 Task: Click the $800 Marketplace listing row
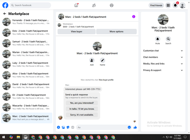pyautogui.click(x=97, y=25)
